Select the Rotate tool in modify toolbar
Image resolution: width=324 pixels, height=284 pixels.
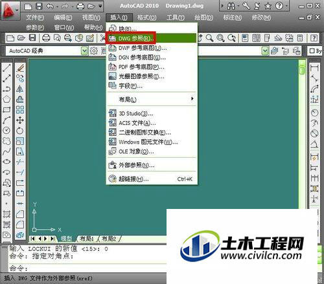click(20, 131)
